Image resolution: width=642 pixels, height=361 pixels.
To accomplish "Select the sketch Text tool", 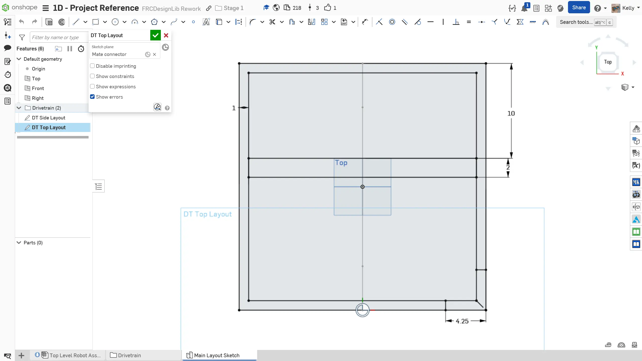I will 206,22.
